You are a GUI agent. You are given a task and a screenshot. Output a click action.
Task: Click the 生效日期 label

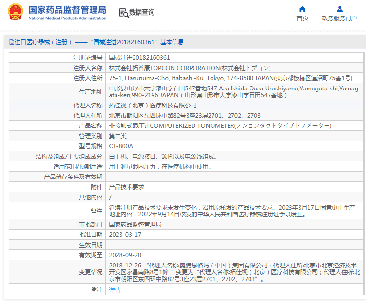(91, 245)
